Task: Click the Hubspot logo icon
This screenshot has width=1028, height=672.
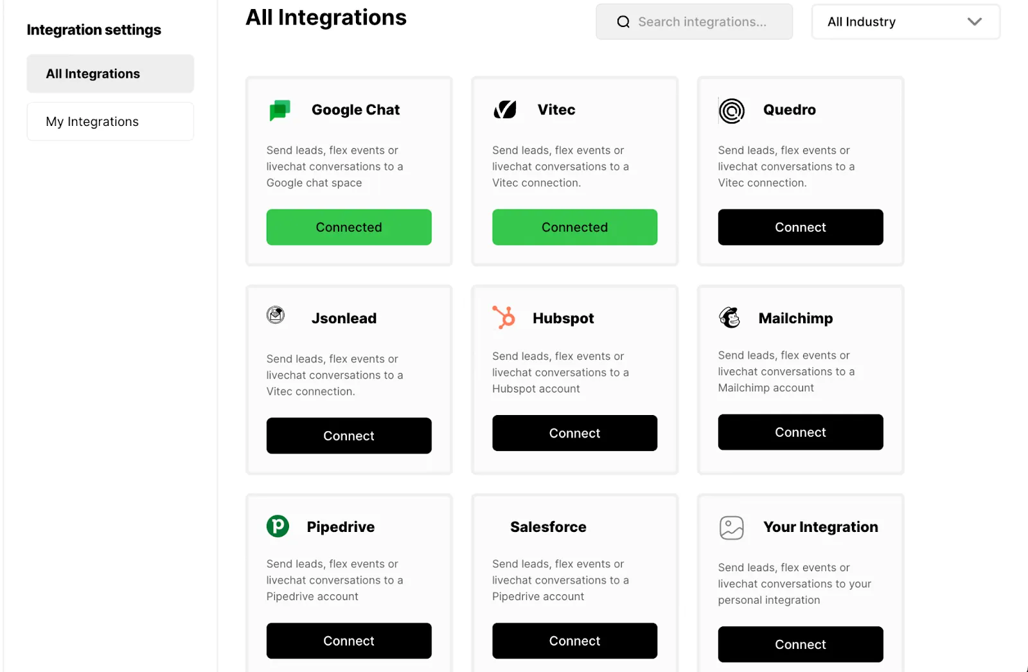Action: click(504, 317)
